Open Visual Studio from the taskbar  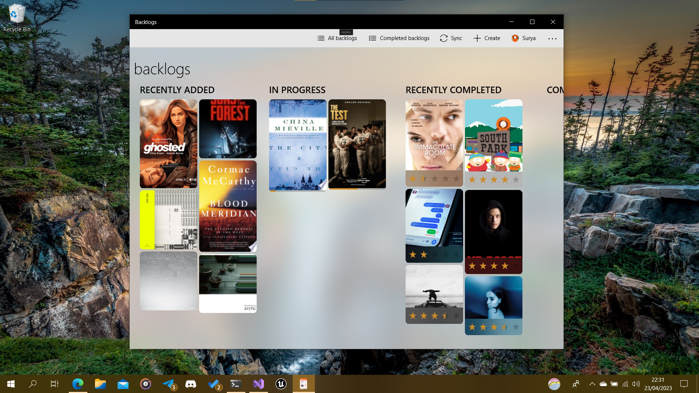click(x=258, y=384)
